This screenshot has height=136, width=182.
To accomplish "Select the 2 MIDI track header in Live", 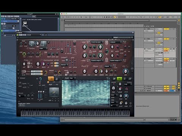I will click(149, 39).
